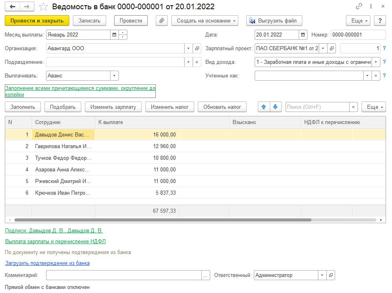Image resolution: width=392 pixels, height=293 pixels.
Task: Click the Провести button
Action: click(131, 20)
